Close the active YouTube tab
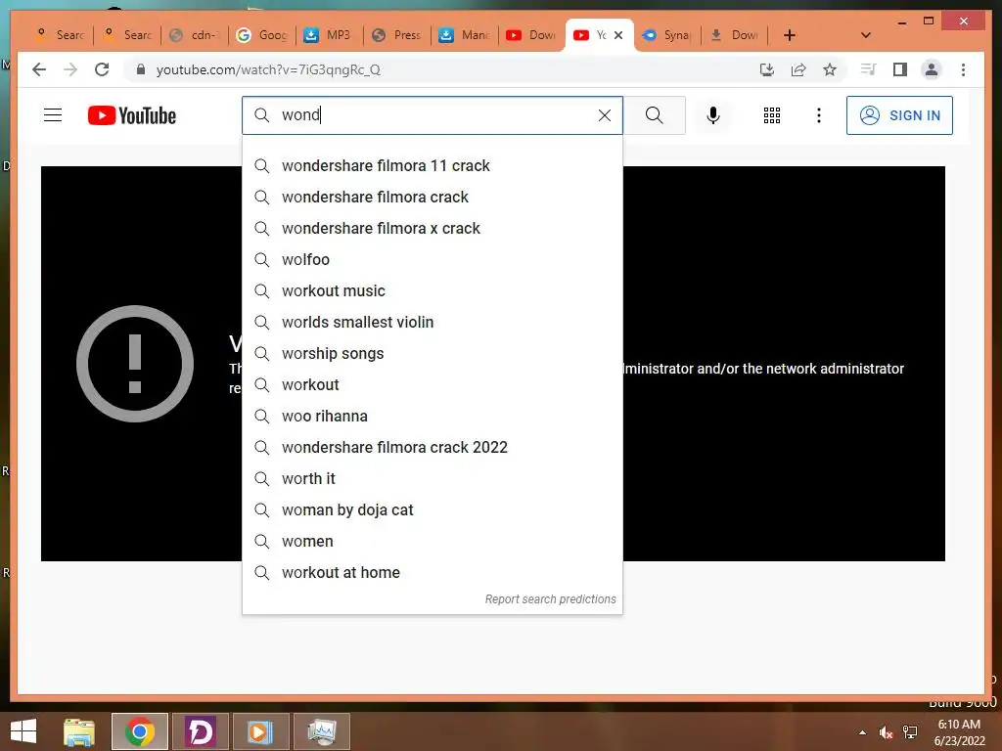The image size is (1002, 751). coord(618,35)
